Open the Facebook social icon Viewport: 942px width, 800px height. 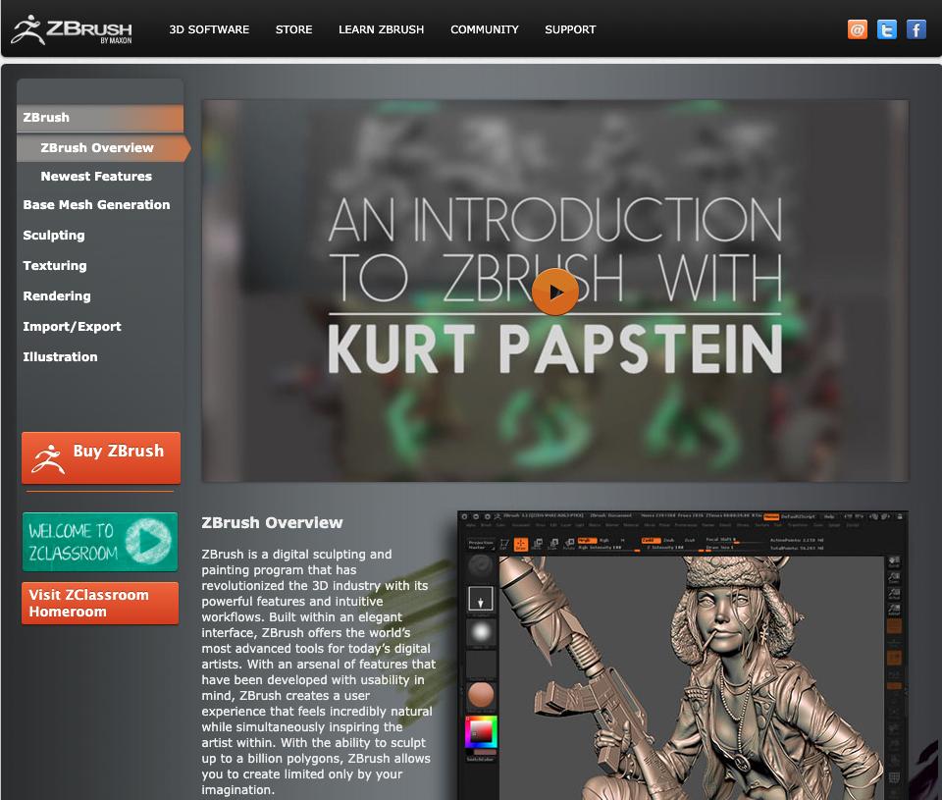point(916,29)
